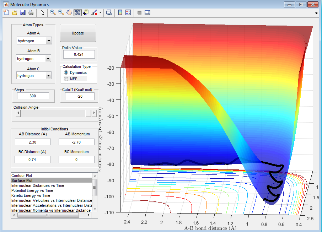The height and width of the screenshot is (232, 322).
Task: Open the Atom A dropdown
Action: click(49, 41)
